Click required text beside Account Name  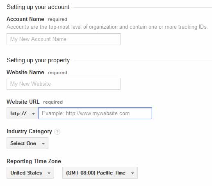[57, 19]
